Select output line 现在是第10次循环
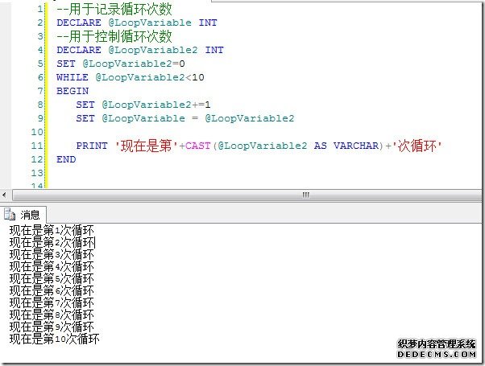The image size is (485, 366). click(54, 339)
